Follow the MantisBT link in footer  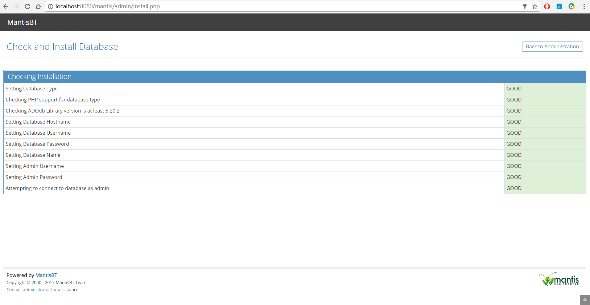pyautogui.click(x=46, y=275)
